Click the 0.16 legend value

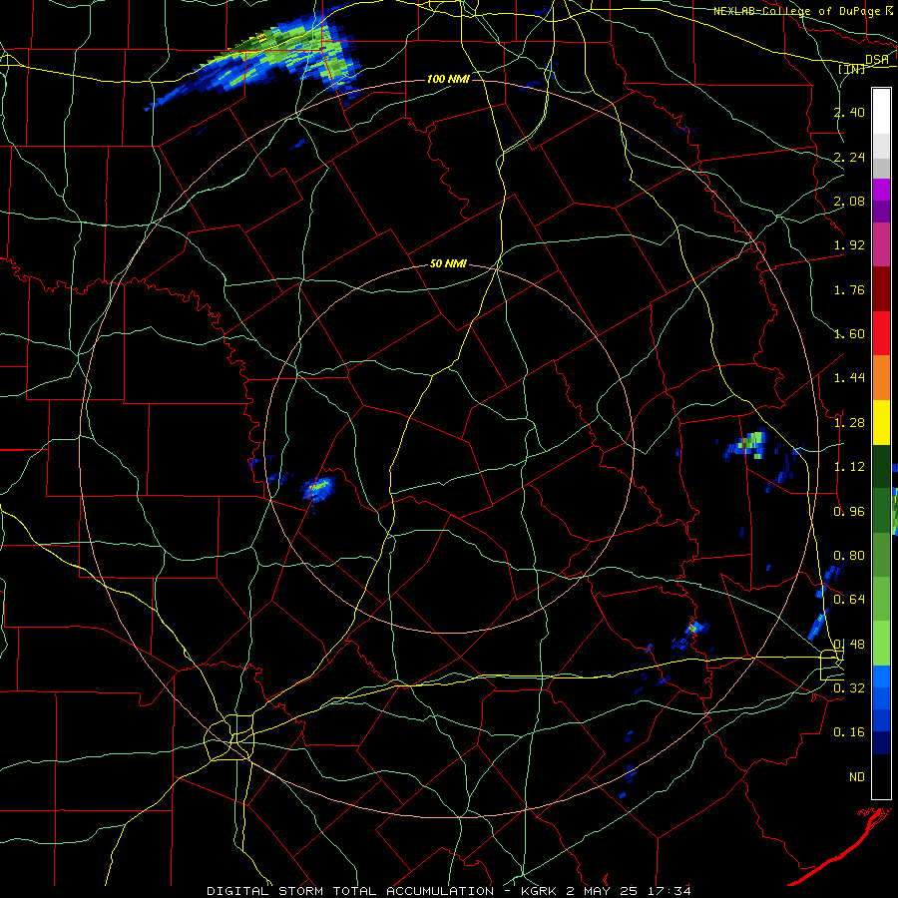[x=849, y=732]
